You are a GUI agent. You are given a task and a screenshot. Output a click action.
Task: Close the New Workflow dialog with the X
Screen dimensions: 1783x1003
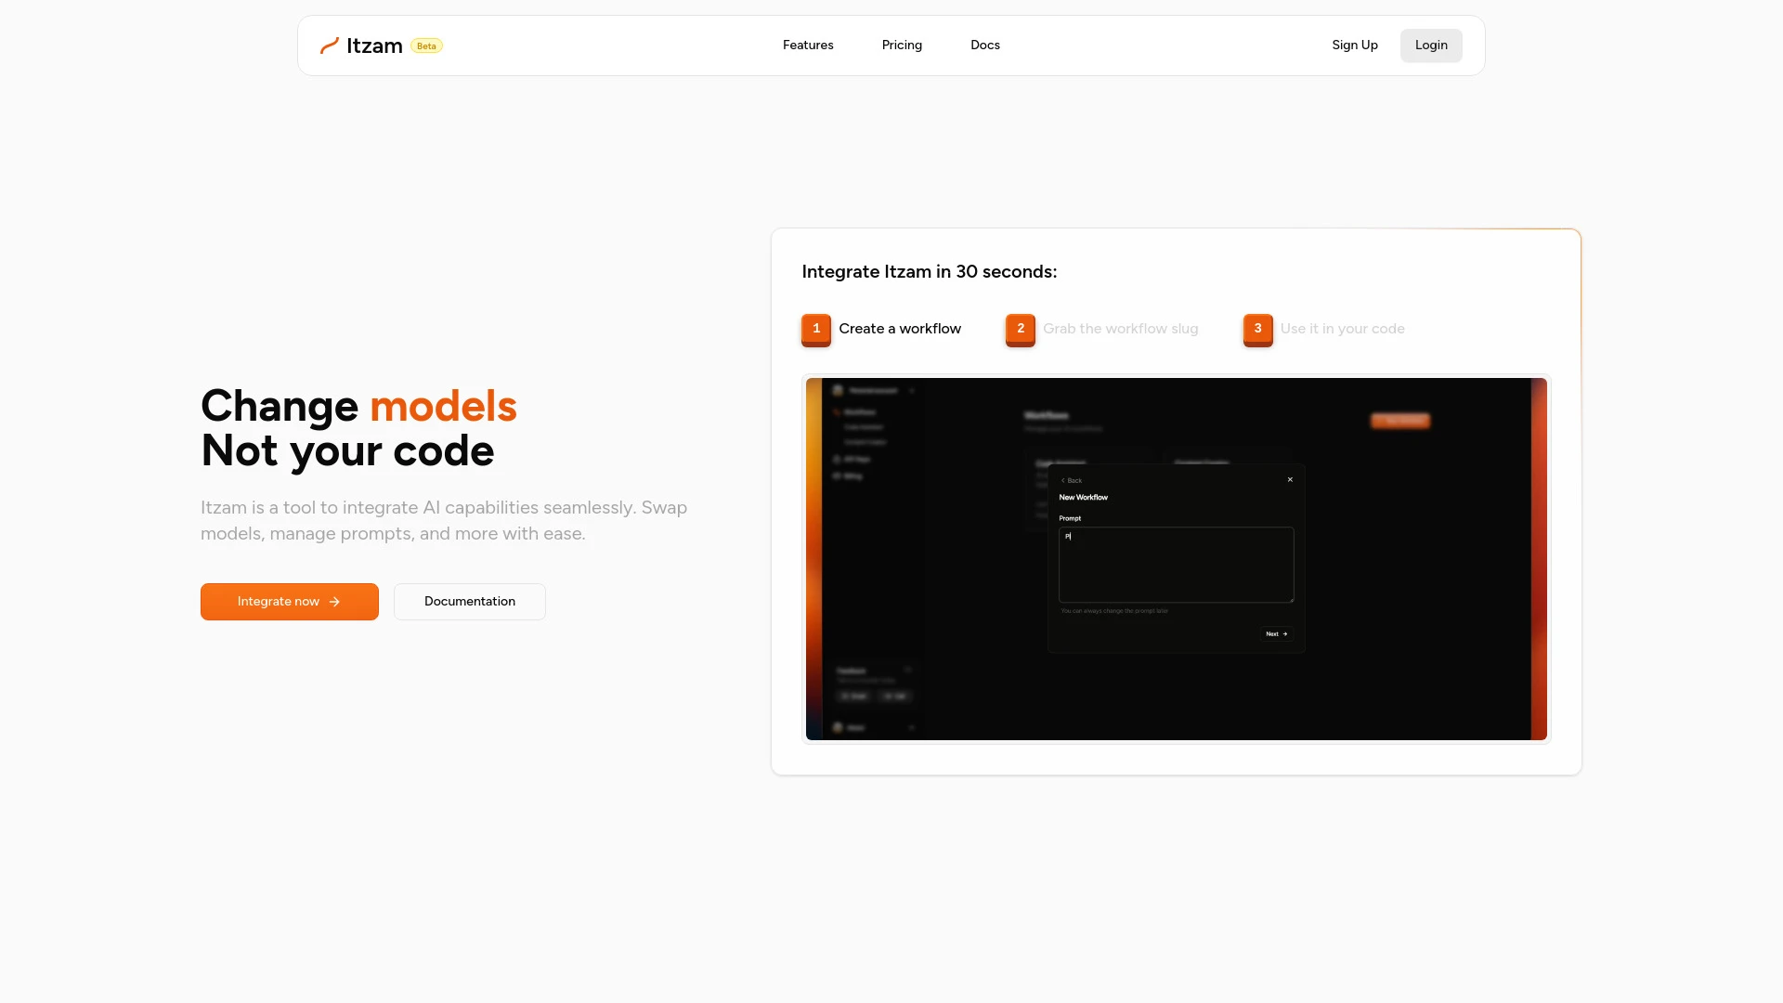[1290, 479]
